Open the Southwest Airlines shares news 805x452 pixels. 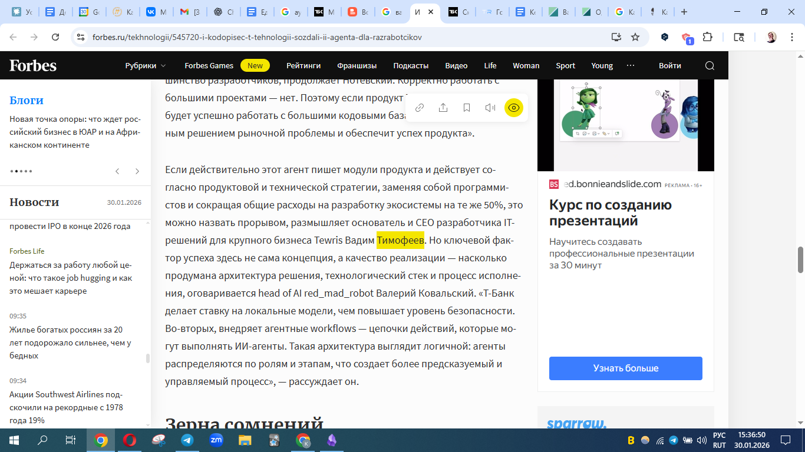(66, 407)
